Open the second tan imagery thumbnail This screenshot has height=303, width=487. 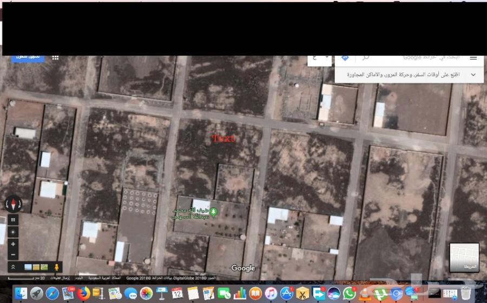pos(36,267)
